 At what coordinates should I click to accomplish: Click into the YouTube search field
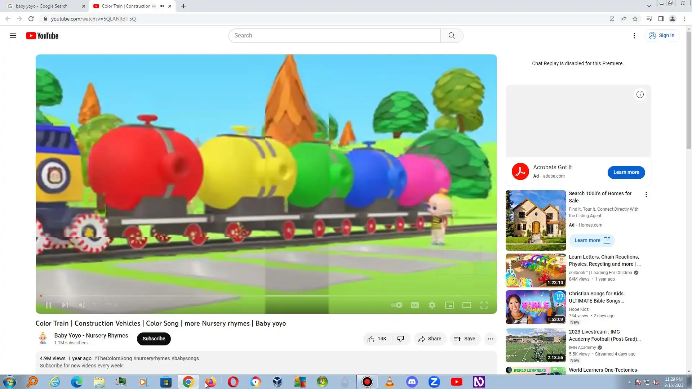coord(334,36)
